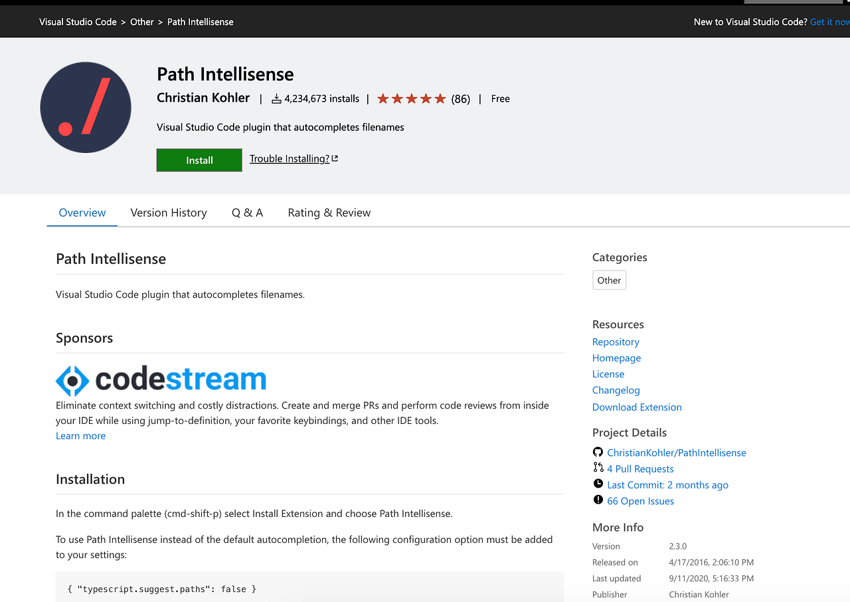This screenshot has height=602, width=850.
Task: Click the pull request icon
Action: [598, 468]
